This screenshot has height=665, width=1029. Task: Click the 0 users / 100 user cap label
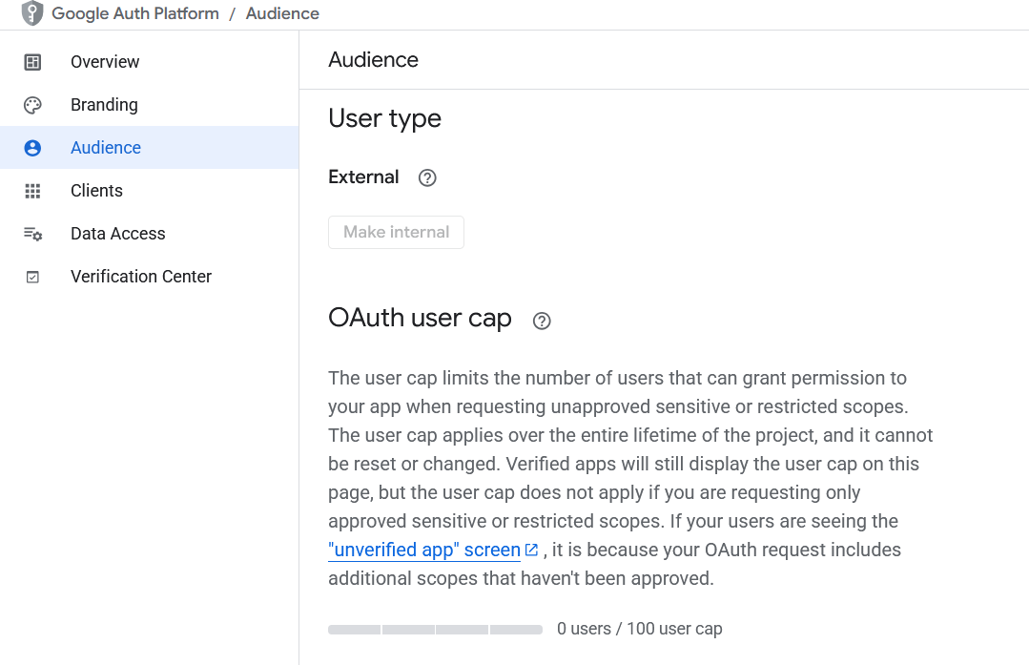(639, 629)
